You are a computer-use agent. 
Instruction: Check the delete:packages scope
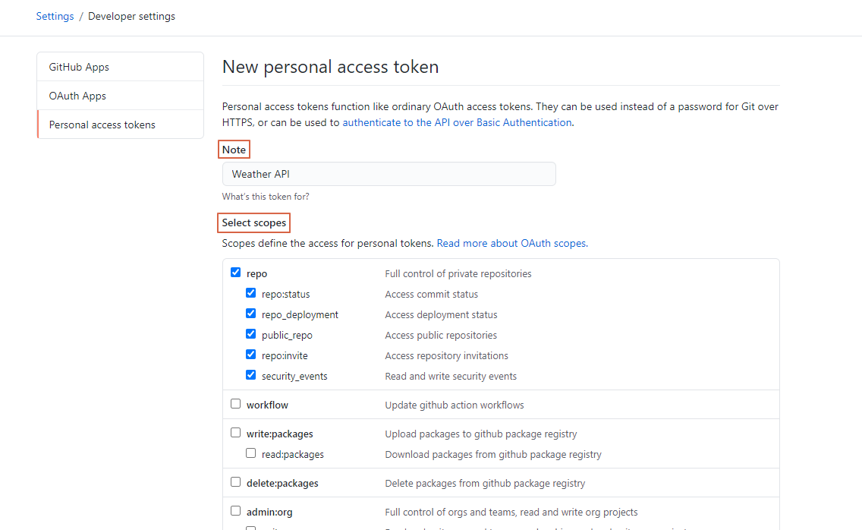pos(235,482)
